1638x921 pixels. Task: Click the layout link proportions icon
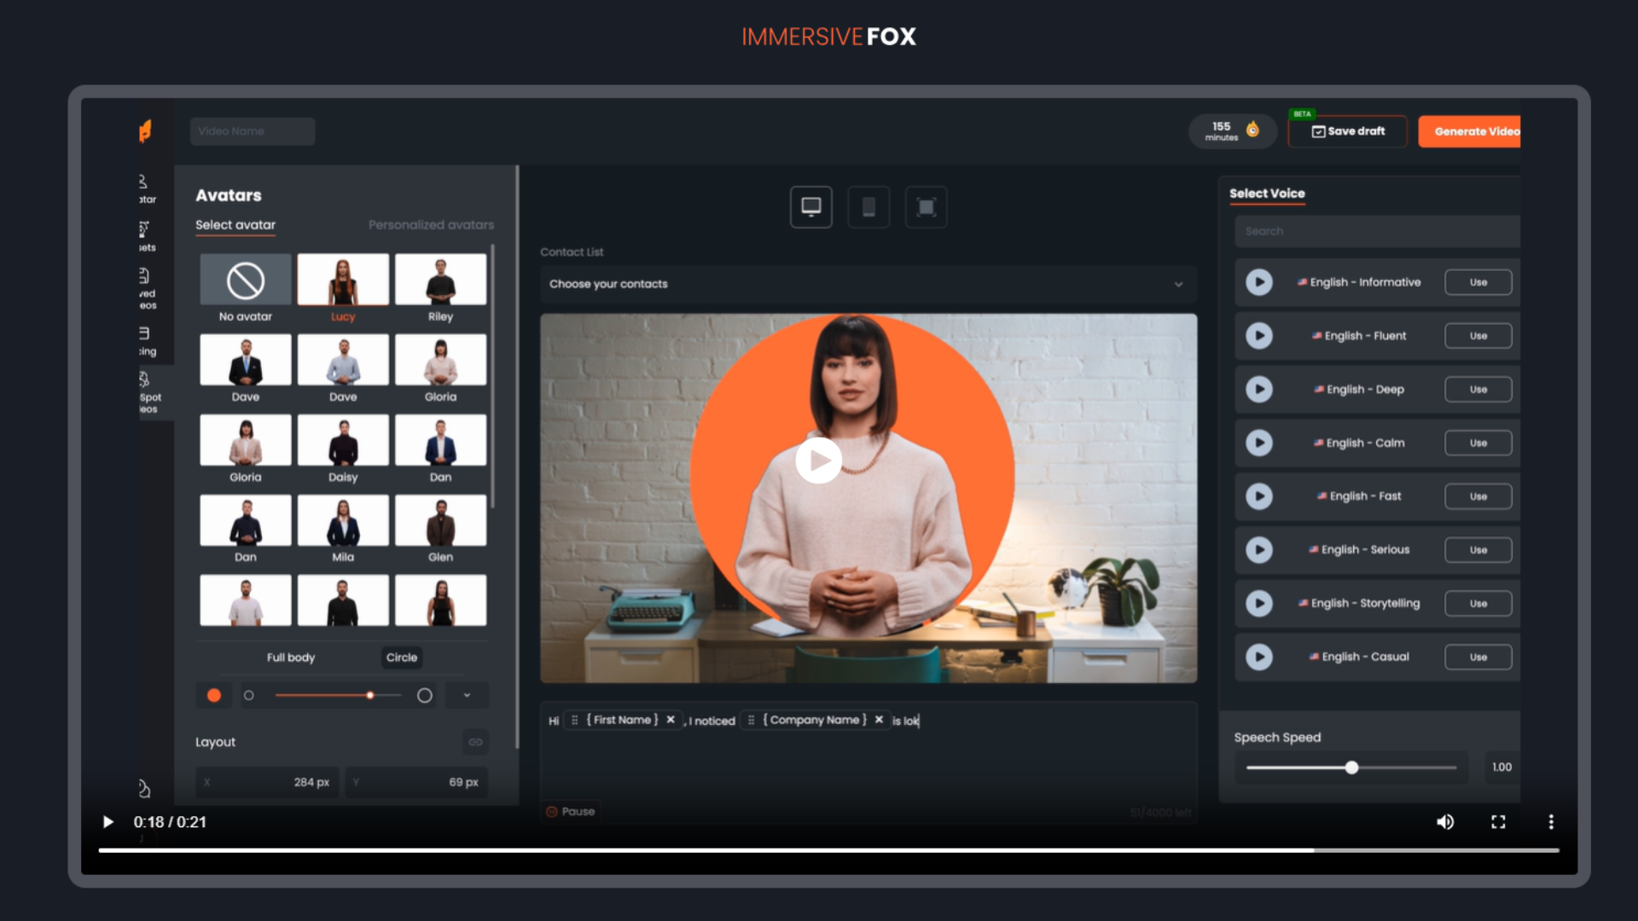pos(475,742)
